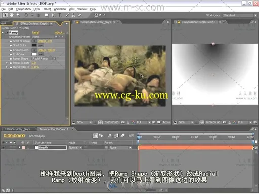Switch to the Timeline: army_guys tab
The width and height of the screenshot is (259, 194).
click(x=17, y=129)
